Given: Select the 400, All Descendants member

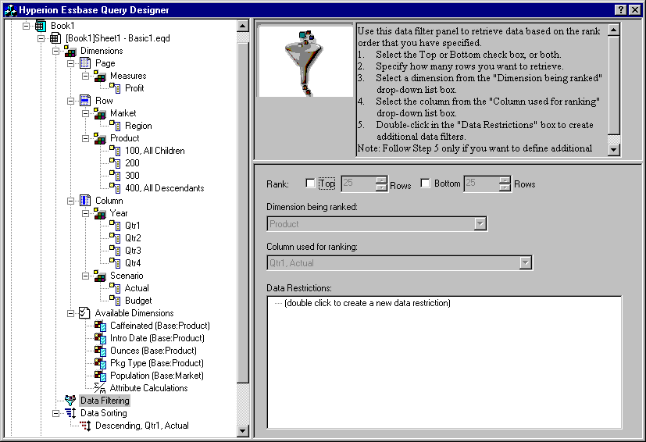Looking at the screenshot, I should (164, 188).
